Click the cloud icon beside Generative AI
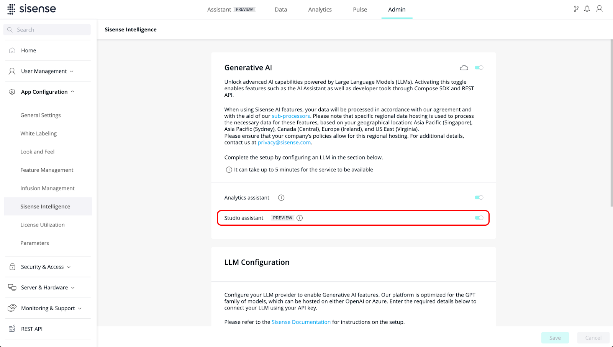 (464, 68)
